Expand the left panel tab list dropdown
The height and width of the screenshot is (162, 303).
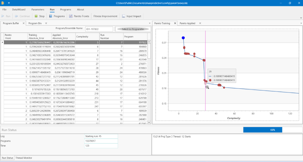point(150,23)
